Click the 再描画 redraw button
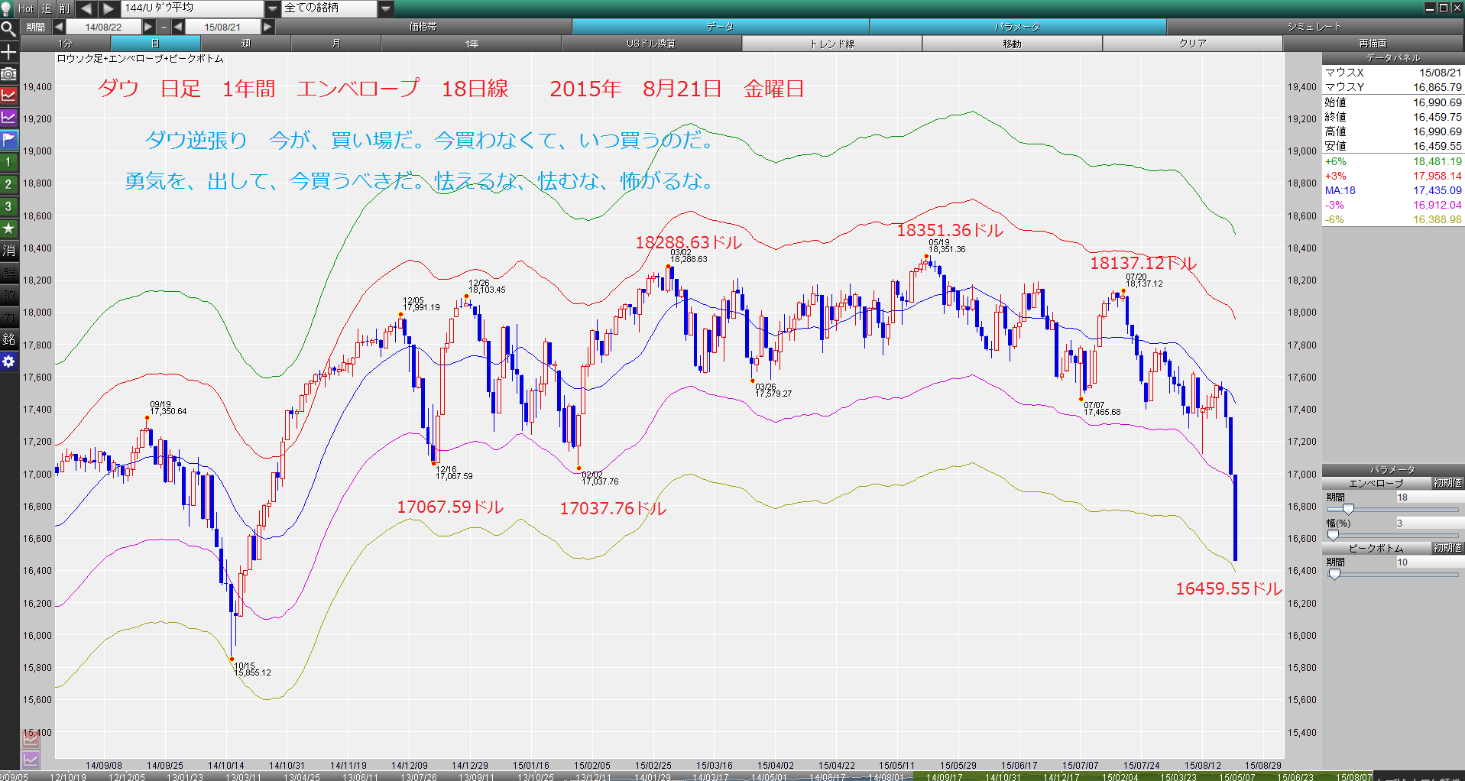The height and width of the screenshot is (781, 1465). click(1373, 44)
